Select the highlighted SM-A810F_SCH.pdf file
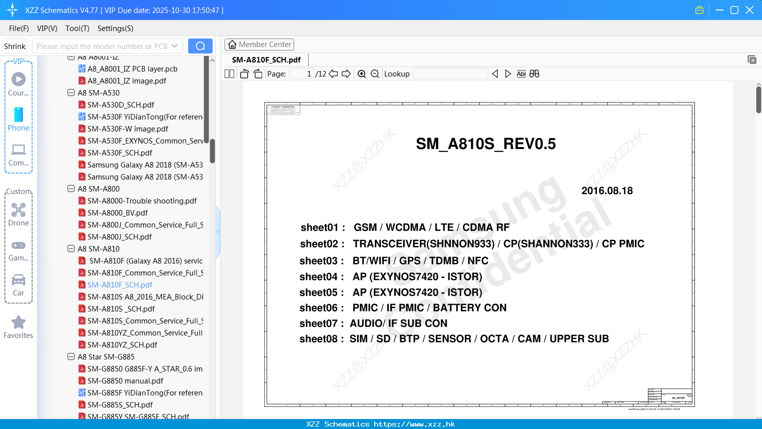This screenshot has width=762, height=429. pyautogui.click(x=120, y=284)
